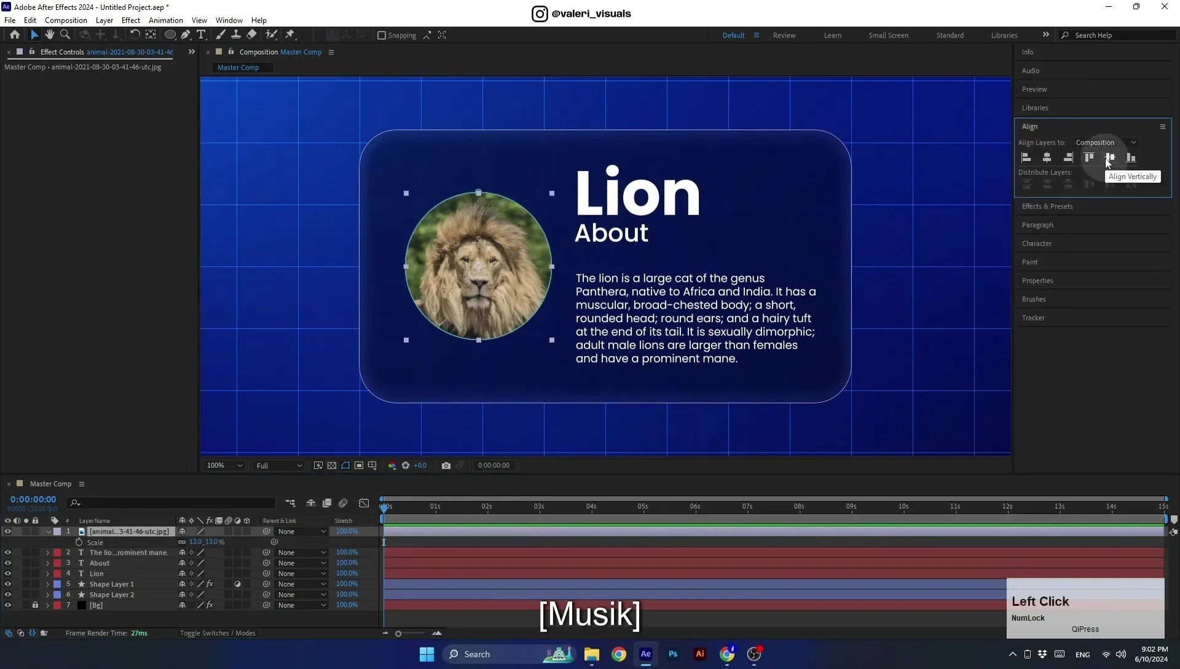The height and width of the screenshot is (669, 1180).
Task: Select the Eraser tool
Action: pos(252,35)
